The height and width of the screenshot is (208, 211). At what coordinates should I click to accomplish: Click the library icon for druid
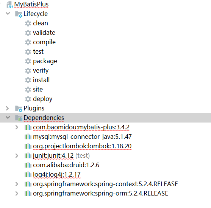click(28, 165)
